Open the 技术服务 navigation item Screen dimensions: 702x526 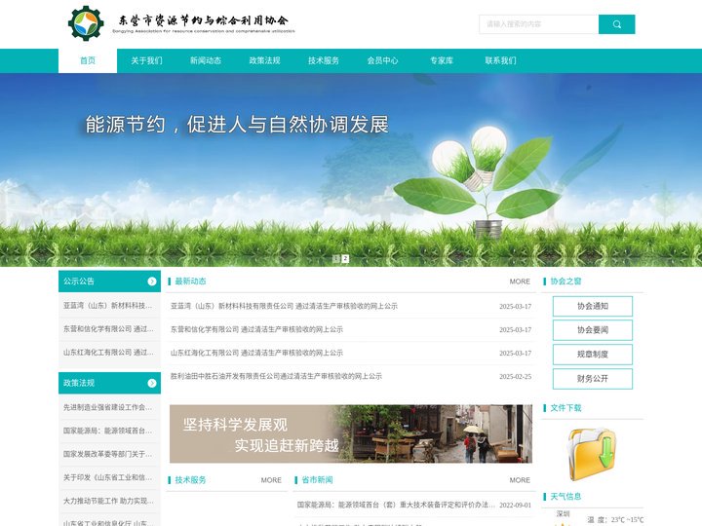pos(324,60)
